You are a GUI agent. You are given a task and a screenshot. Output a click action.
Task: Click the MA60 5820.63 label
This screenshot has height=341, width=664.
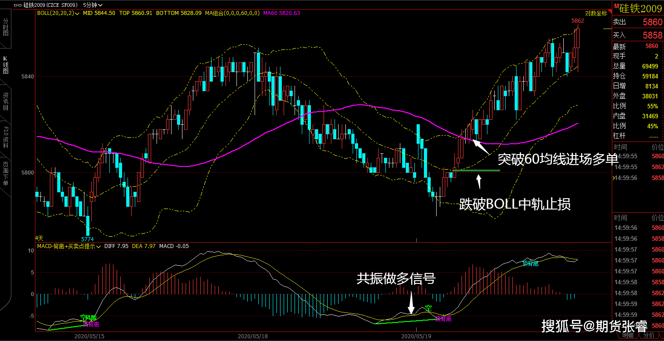[x=281, y=14]
